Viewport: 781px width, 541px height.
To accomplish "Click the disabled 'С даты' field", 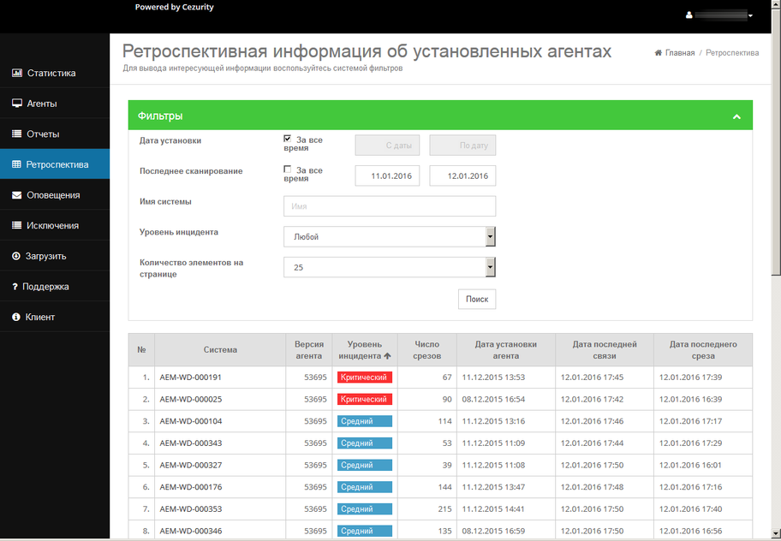I will (x=387, y=146).
